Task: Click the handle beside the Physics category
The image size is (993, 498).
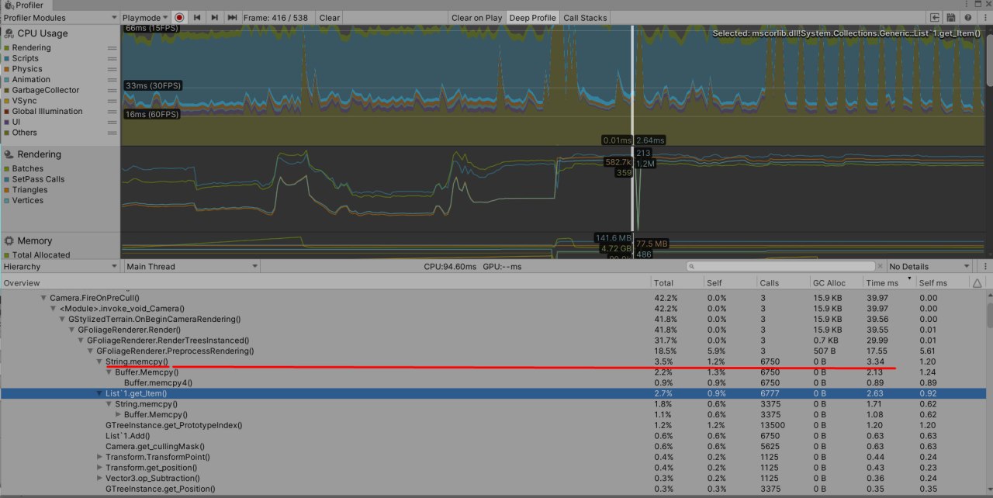Action: click(112, 69)
